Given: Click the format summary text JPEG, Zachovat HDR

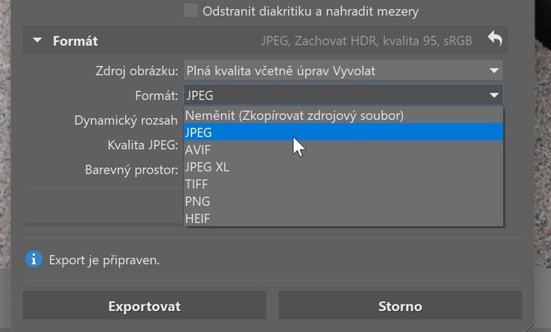Looking at the screenshot, I should [x=366, y=41].
